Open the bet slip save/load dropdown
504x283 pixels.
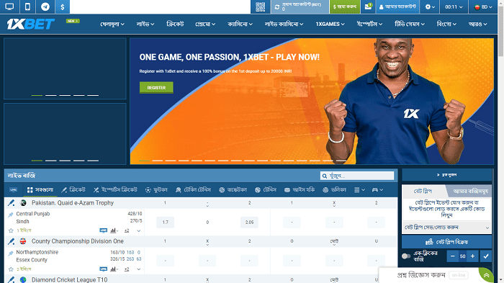447,228
